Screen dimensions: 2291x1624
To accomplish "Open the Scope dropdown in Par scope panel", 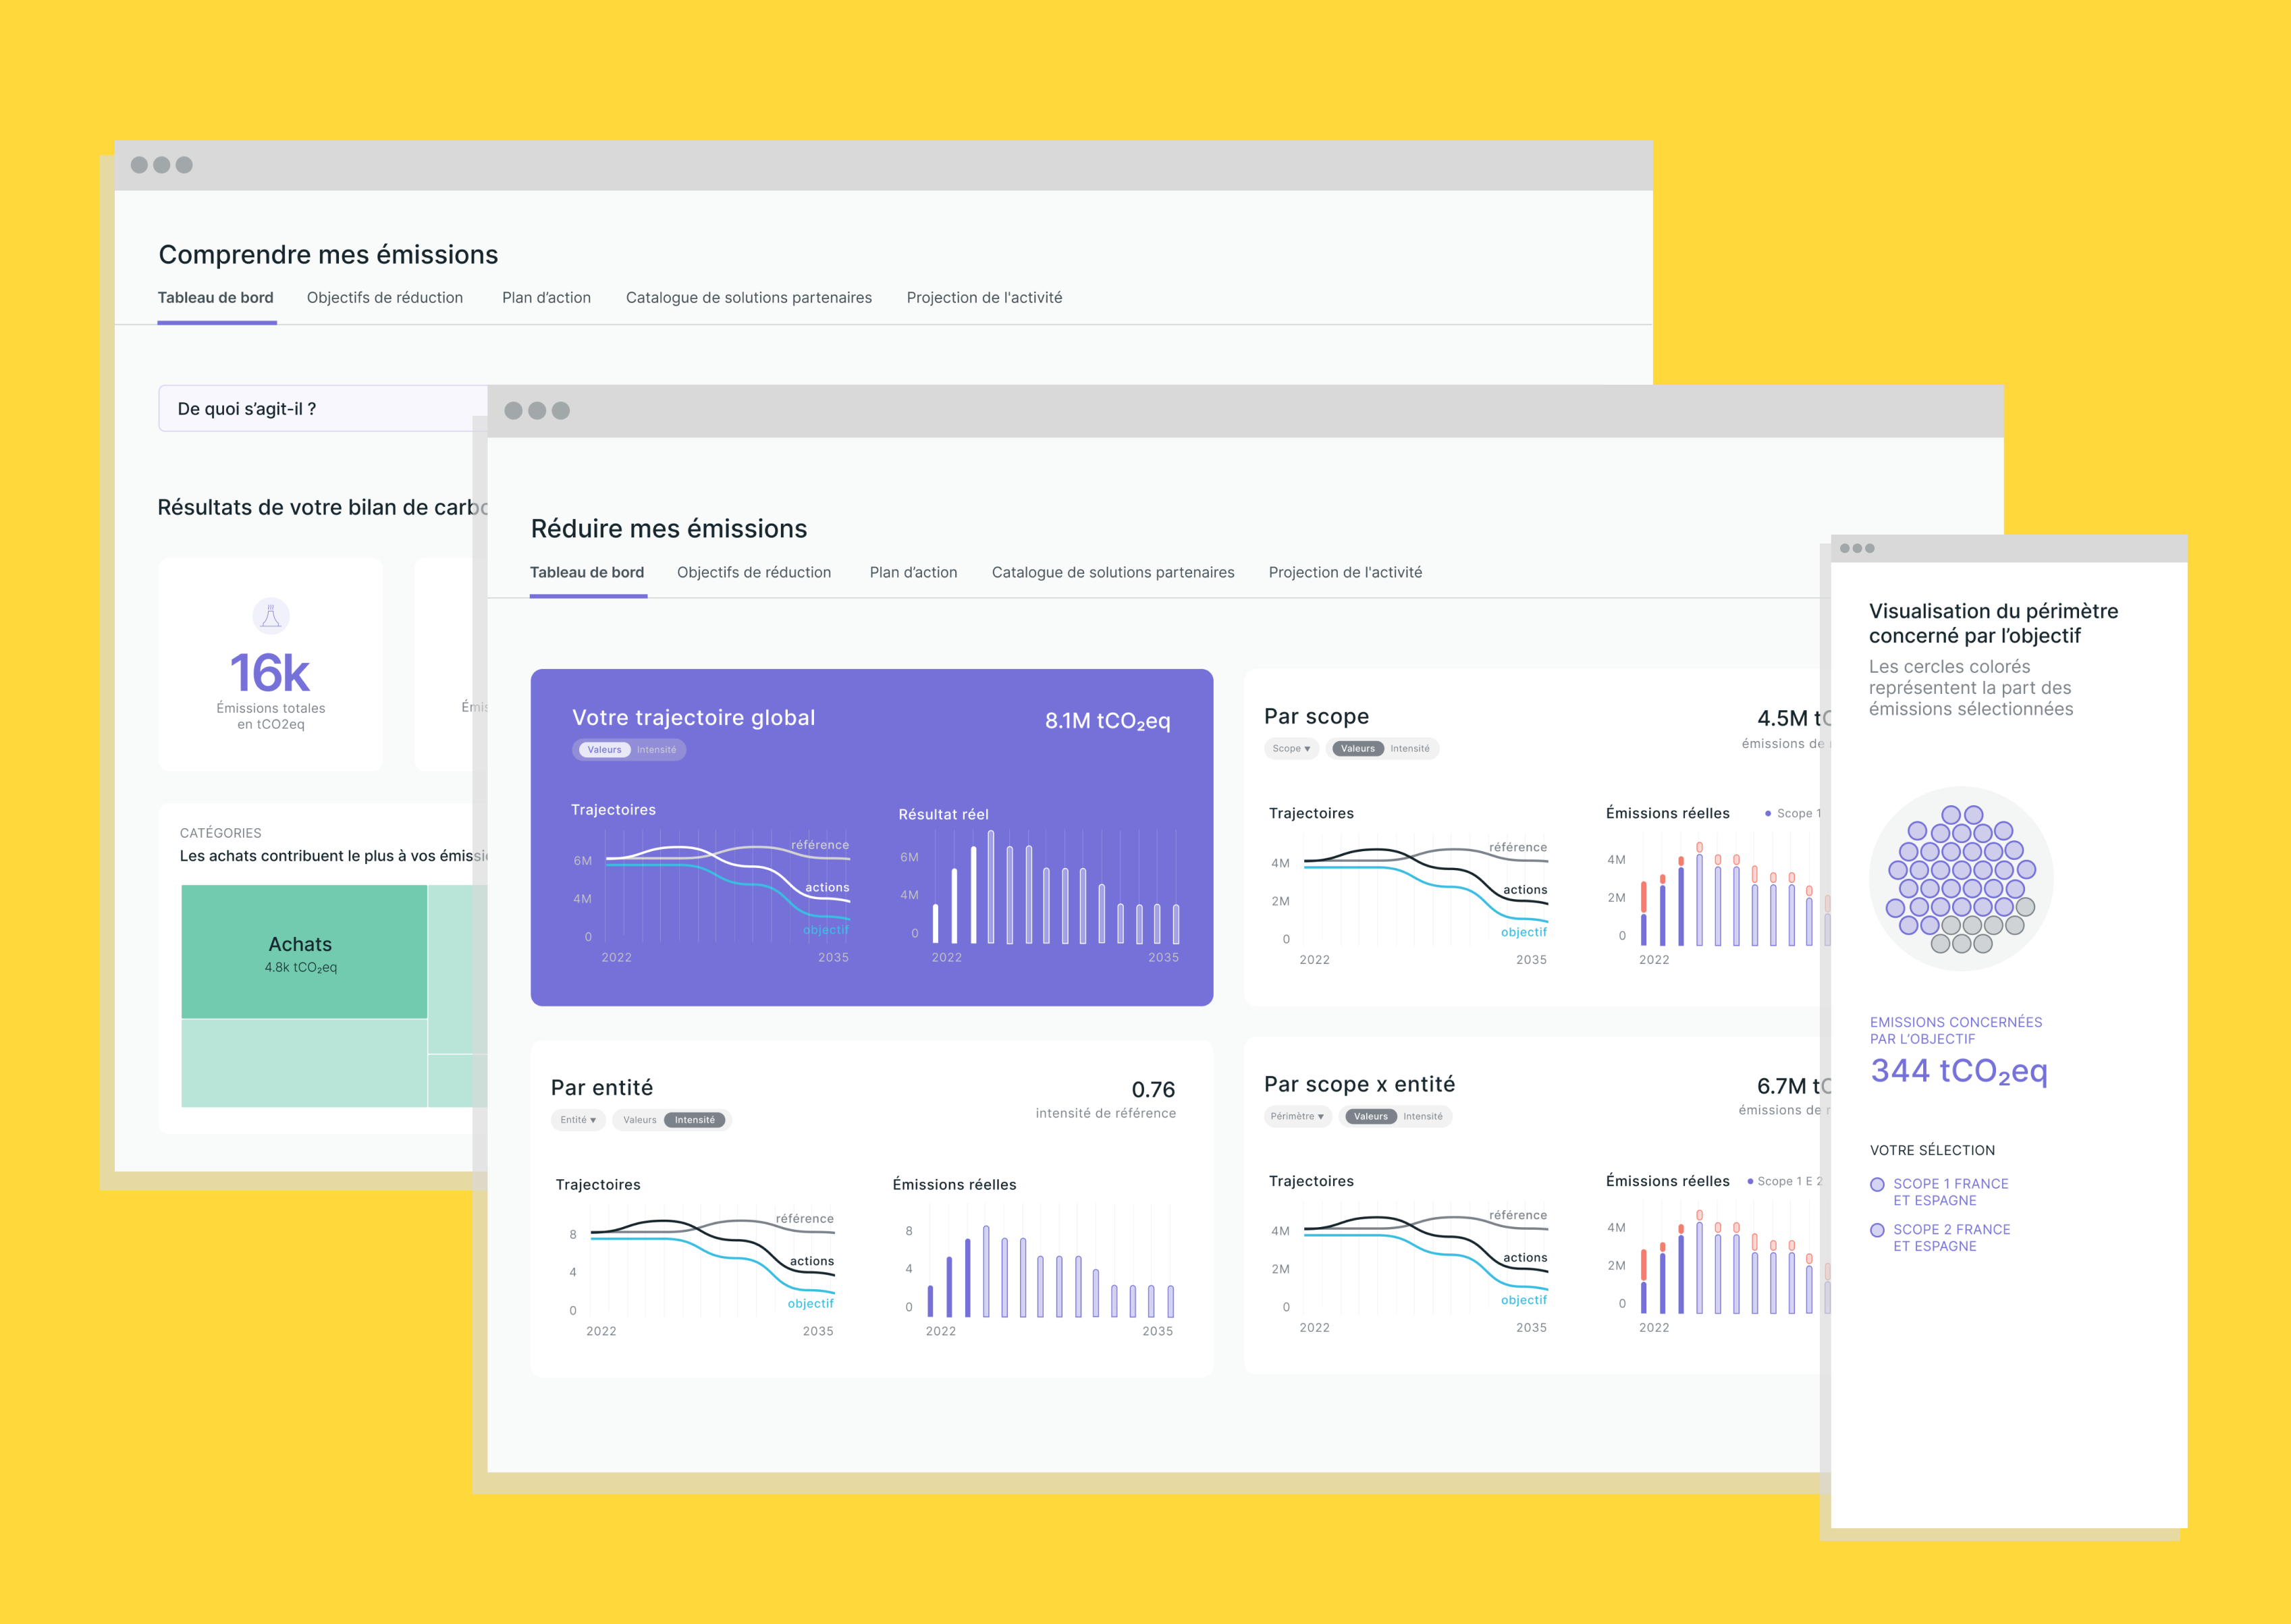I will click(x=1291, y=748).
